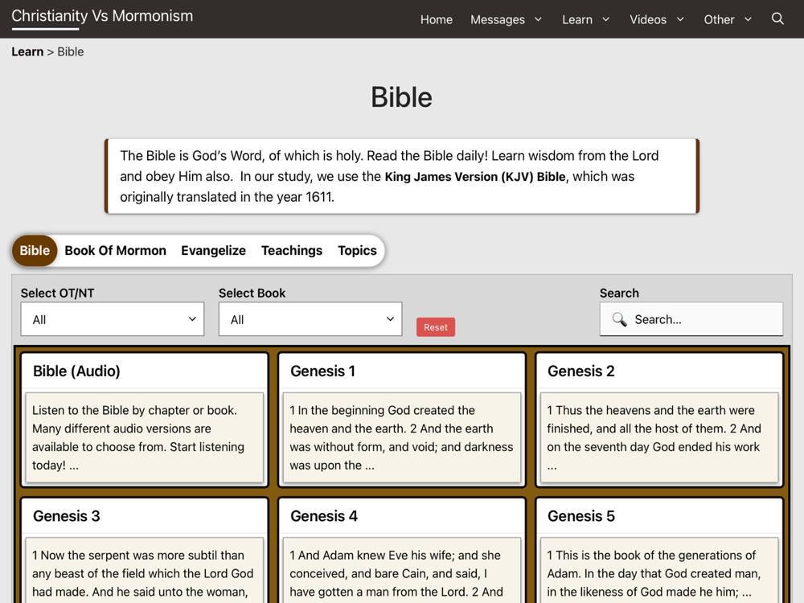Click the red Reset button

pyautogui.click(x=435, y=327)
